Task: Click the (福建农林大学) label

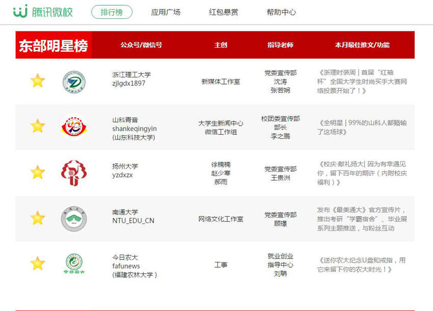Action: [x=134, y=275]
